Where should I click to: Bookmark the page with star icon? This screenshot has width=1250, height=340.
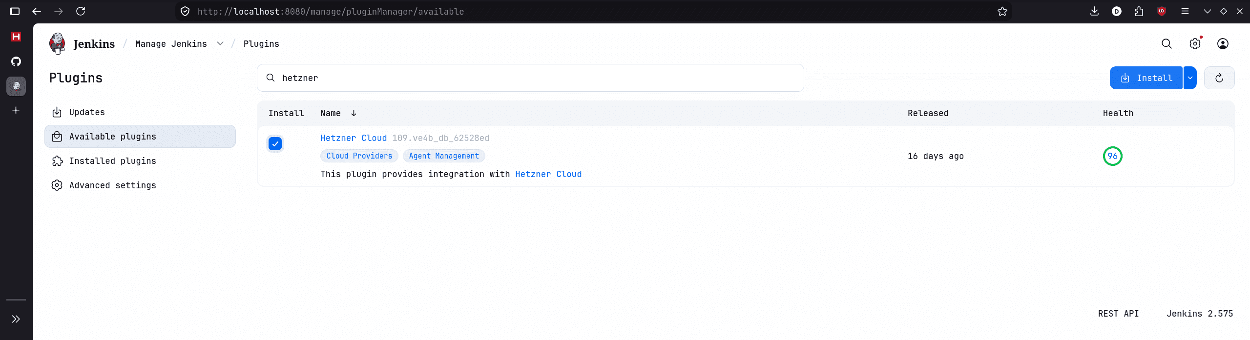click(x=1002, y=11)
